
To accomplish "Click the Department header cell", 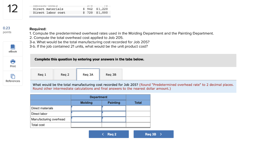I will coord(99,97).
